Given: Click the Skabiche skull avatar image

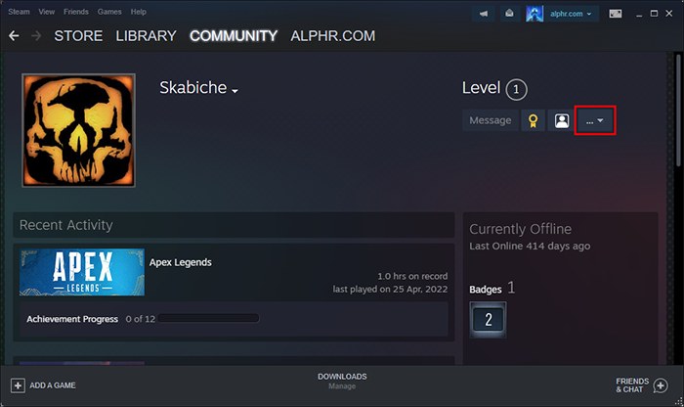Looking at the screenshot, I should point(78,130).
